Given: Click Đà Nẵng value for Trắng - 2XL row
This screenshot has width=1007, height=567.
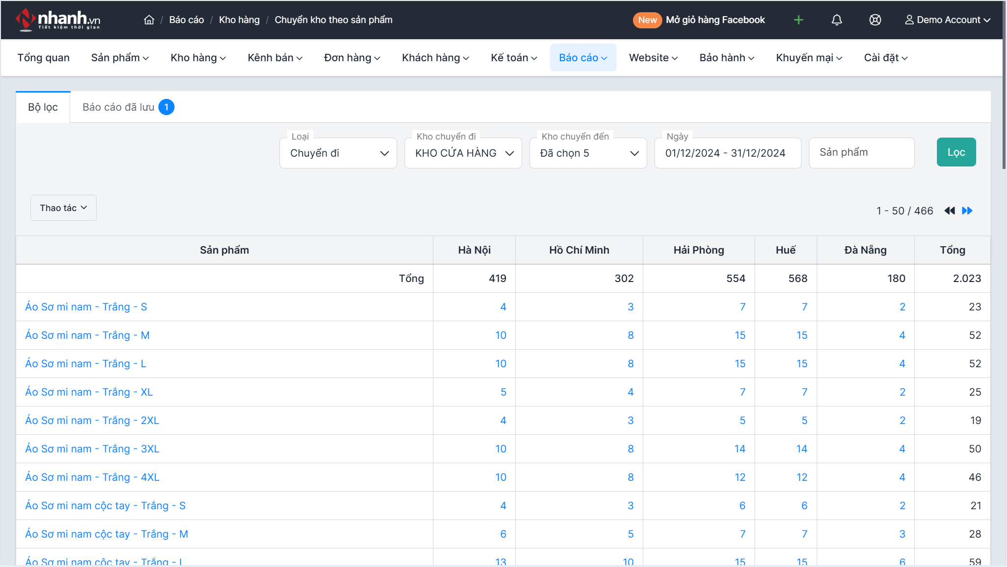Looking at the screenshot, I should [x=902, y=421].
